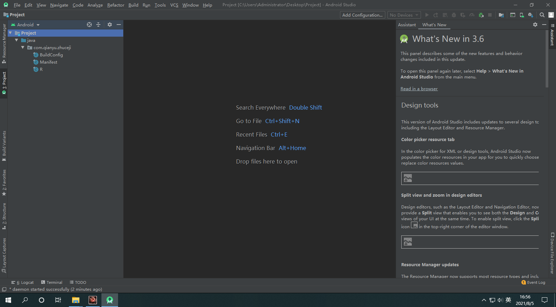Click the Debug bug icon

[454, 15]
